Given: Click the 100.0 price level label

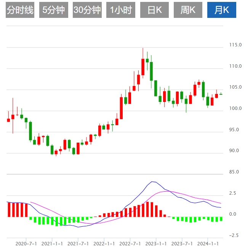Looking at the screenshot, I should click(232, 109).
